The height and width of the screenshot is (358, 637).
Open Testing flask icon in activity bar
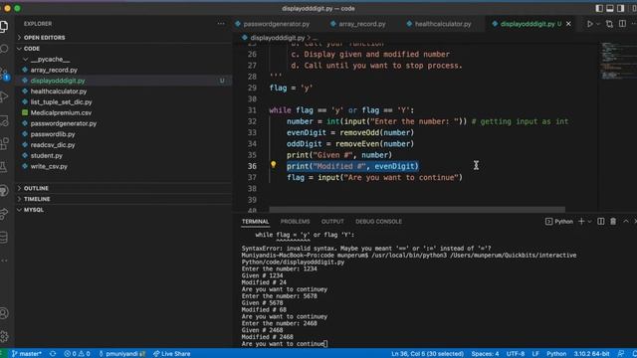point(4,167)
